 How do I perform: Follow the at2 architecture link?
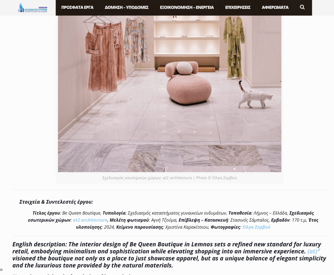[90, 220]
